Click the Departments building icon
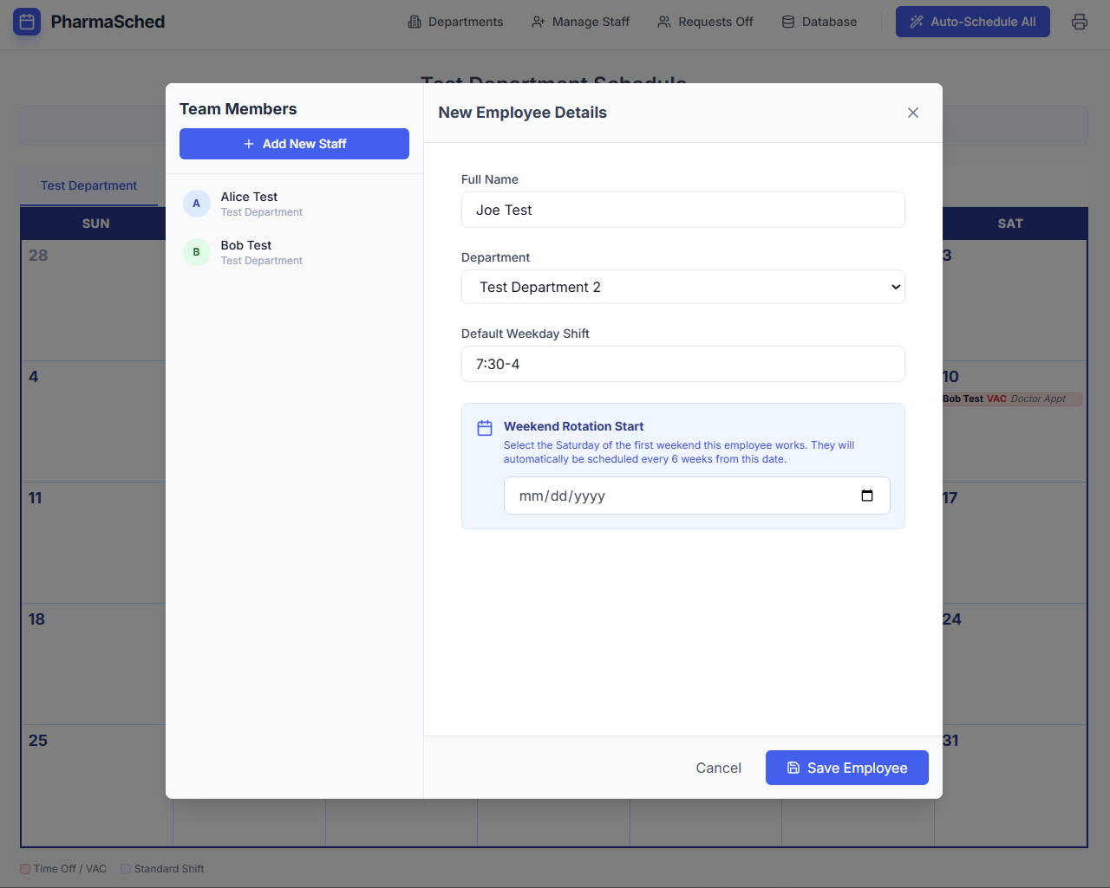The height and width of the screenshot is (888, 1110). coord(415,22)
